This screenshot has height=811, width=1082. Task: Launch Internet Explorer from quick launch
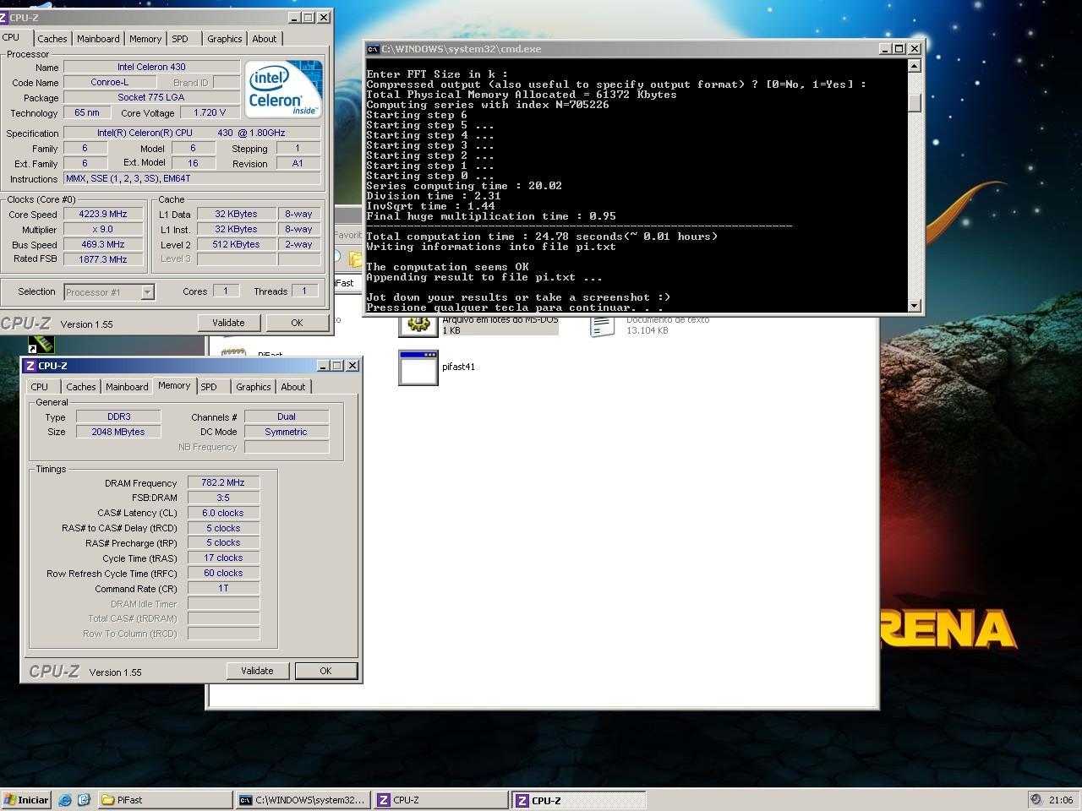[x=65, y=800]
